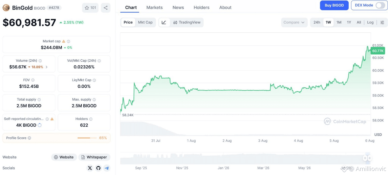Open TradingView chart mode

point(187,22)
